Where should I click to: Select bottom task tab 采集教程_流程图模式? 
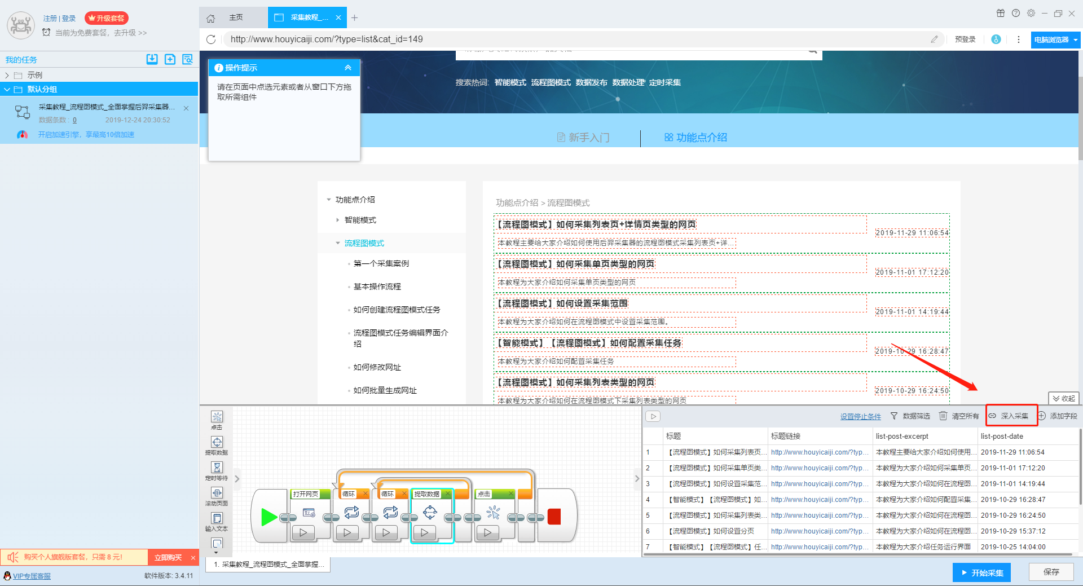pos(268,565)
